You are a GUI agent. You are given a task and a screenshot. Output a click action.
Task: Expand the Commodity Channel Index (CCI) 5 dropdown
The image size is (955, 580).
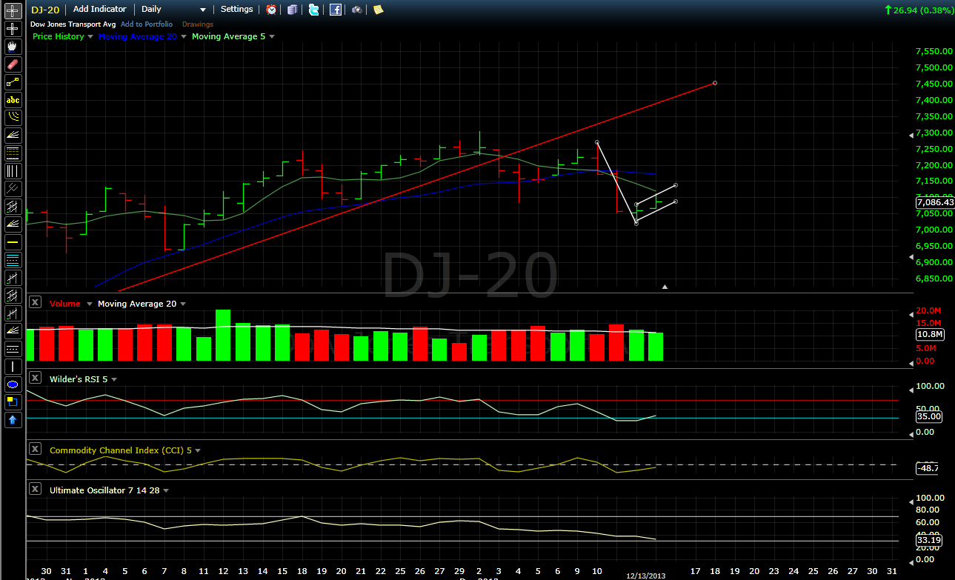click(x=198, y=450)
